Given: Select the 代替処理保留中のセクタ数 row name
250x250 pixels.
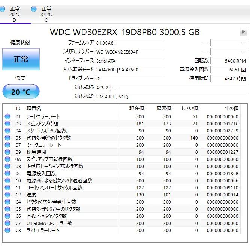Looking at the screenshot, I should tap(54, 209).
